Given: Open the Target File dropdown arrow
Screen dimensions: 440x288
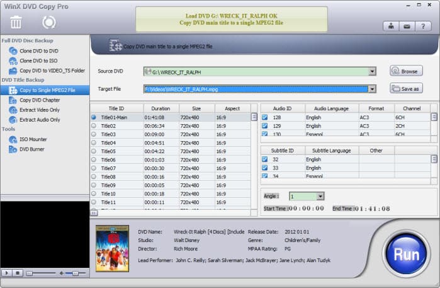Looking at the screenshot, I should tap(372, 89).
